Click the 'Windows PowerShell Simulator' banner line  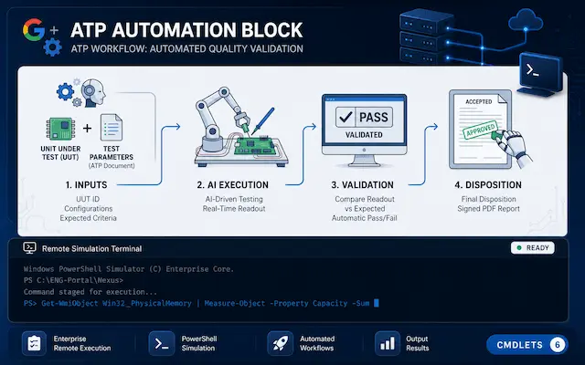coord(129,269)
